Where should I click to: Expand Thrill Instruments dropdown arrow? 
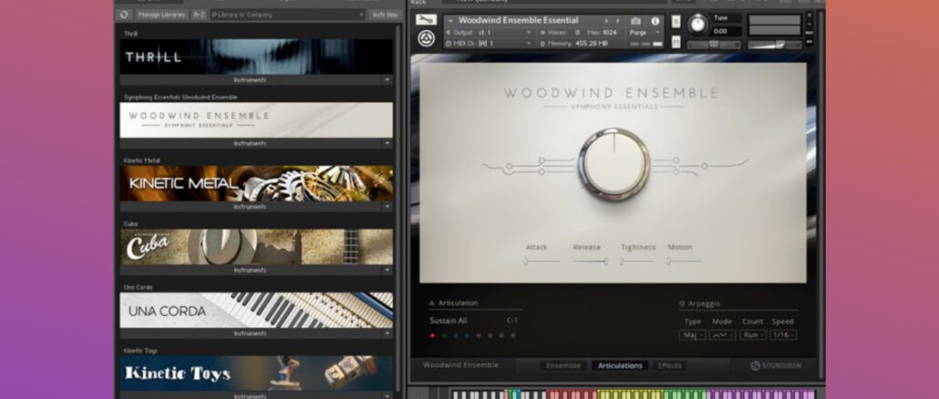pyautogui.click(x=387, y=79)
